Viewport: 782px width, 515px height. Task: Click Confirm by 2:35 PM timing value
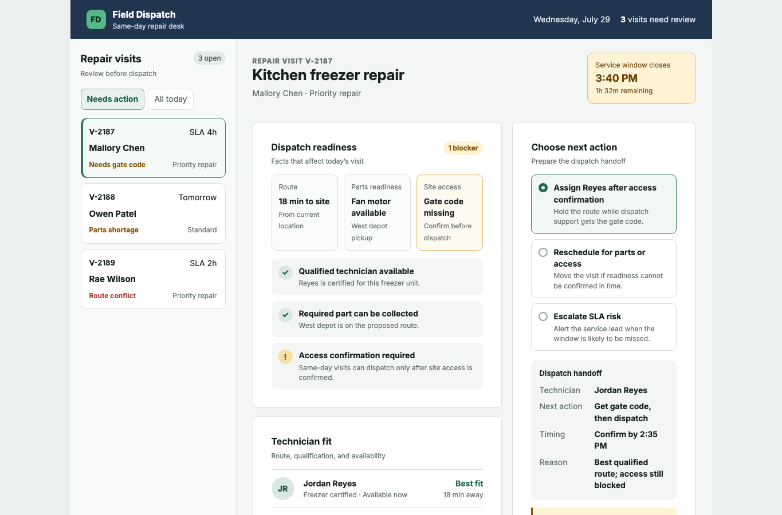pos(626,440)
